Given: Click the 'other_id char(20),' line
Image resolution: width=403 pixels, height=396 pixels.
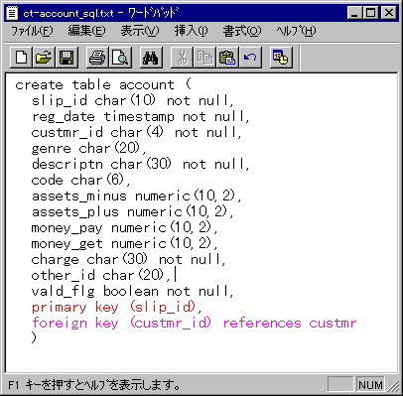Looking at the screenshot, I should pyautogui.click(x=100, y=275).
